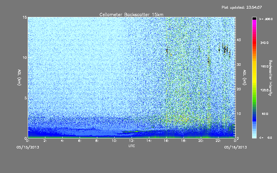Click the end date label 05/16/2013

[x=235, y=147]
